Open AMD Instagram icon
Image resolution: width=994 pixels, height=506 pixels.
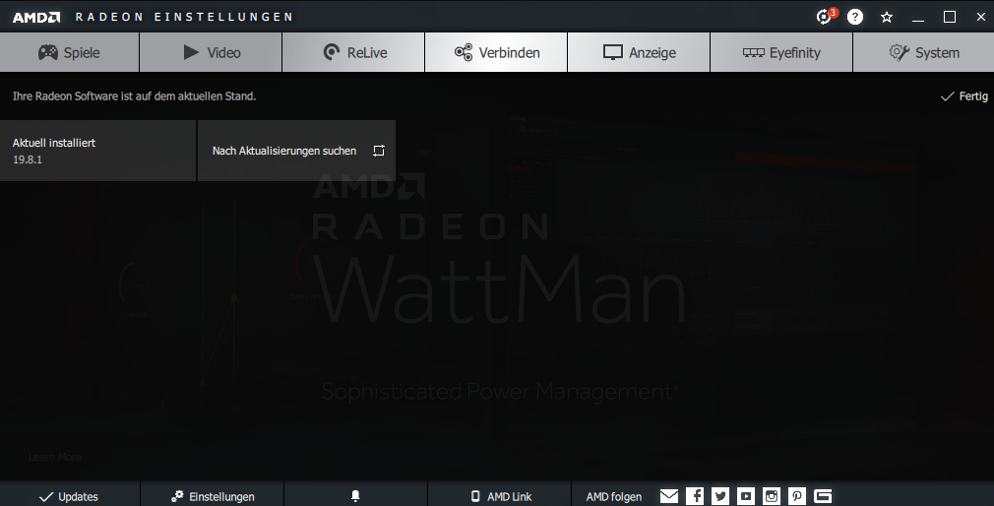coord(772,496)
